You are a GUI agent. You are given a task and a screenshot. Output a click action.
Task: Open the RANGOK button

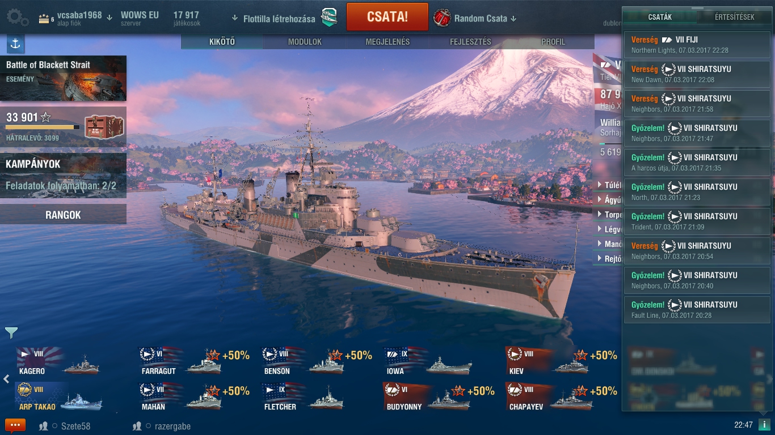(x=63, y=215)
